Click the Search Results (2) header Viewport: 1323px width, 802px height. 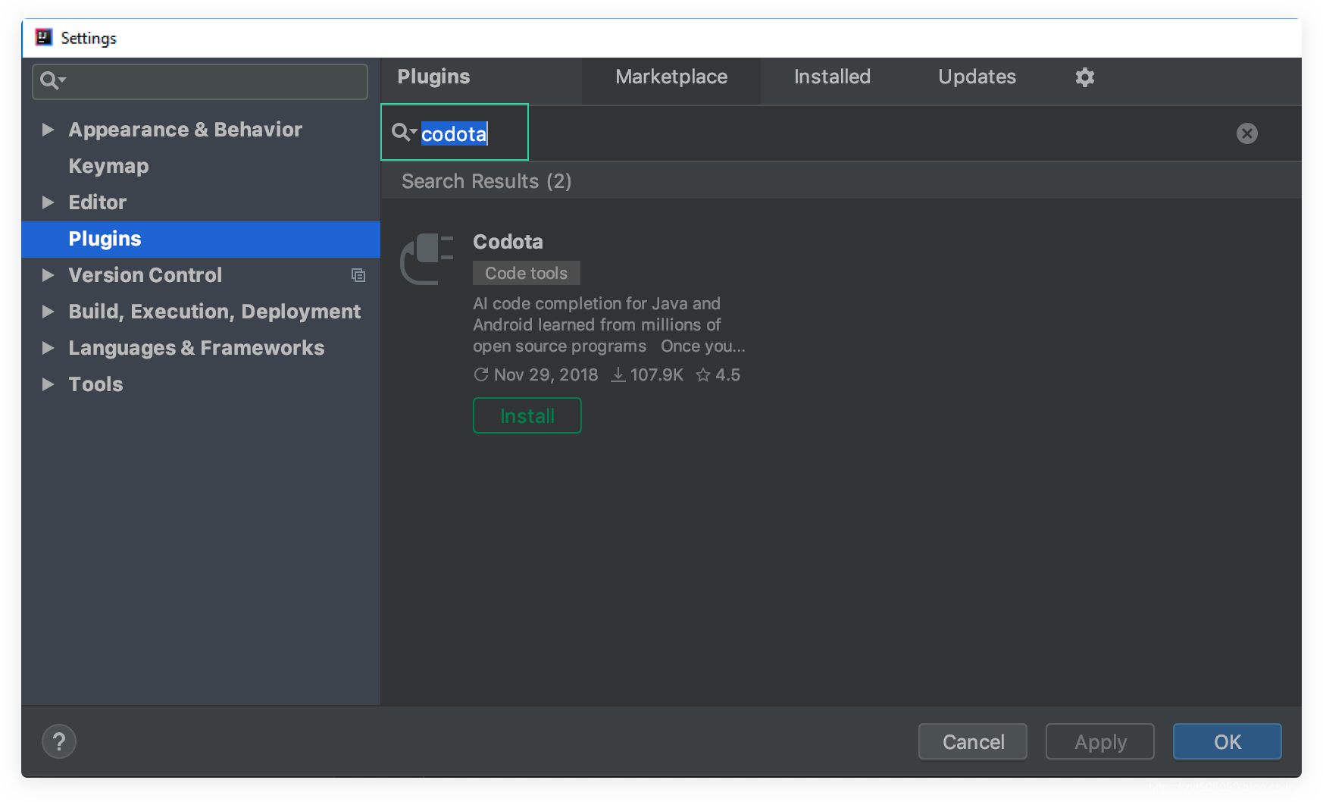pyautogui.click(x=486, y=181)
